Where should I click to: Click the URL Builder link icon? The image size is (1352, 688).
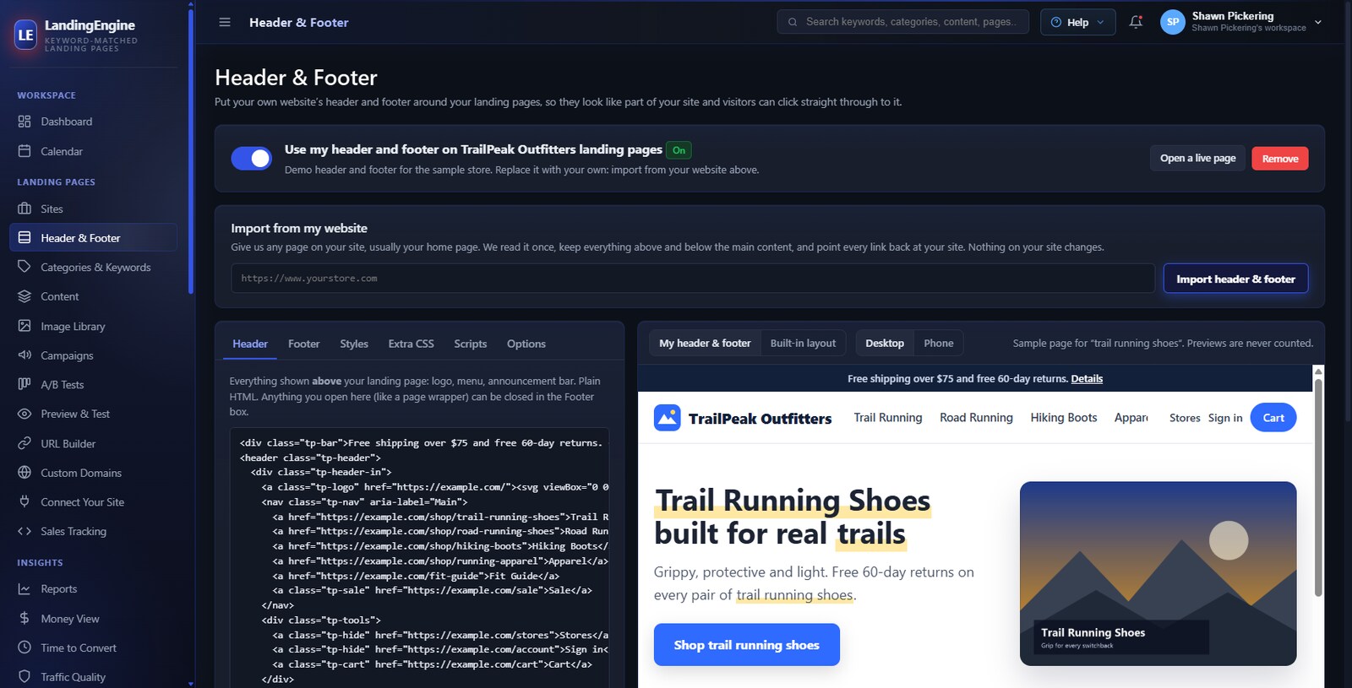coord(25,443)
